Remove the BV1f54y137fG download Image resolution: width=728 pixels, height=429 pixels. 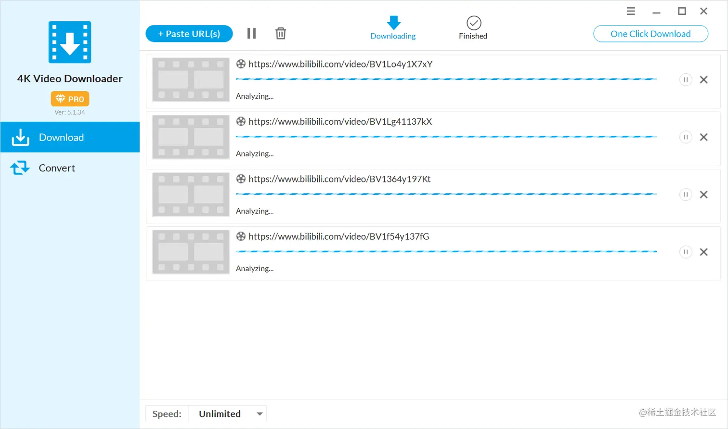point(704,252)
